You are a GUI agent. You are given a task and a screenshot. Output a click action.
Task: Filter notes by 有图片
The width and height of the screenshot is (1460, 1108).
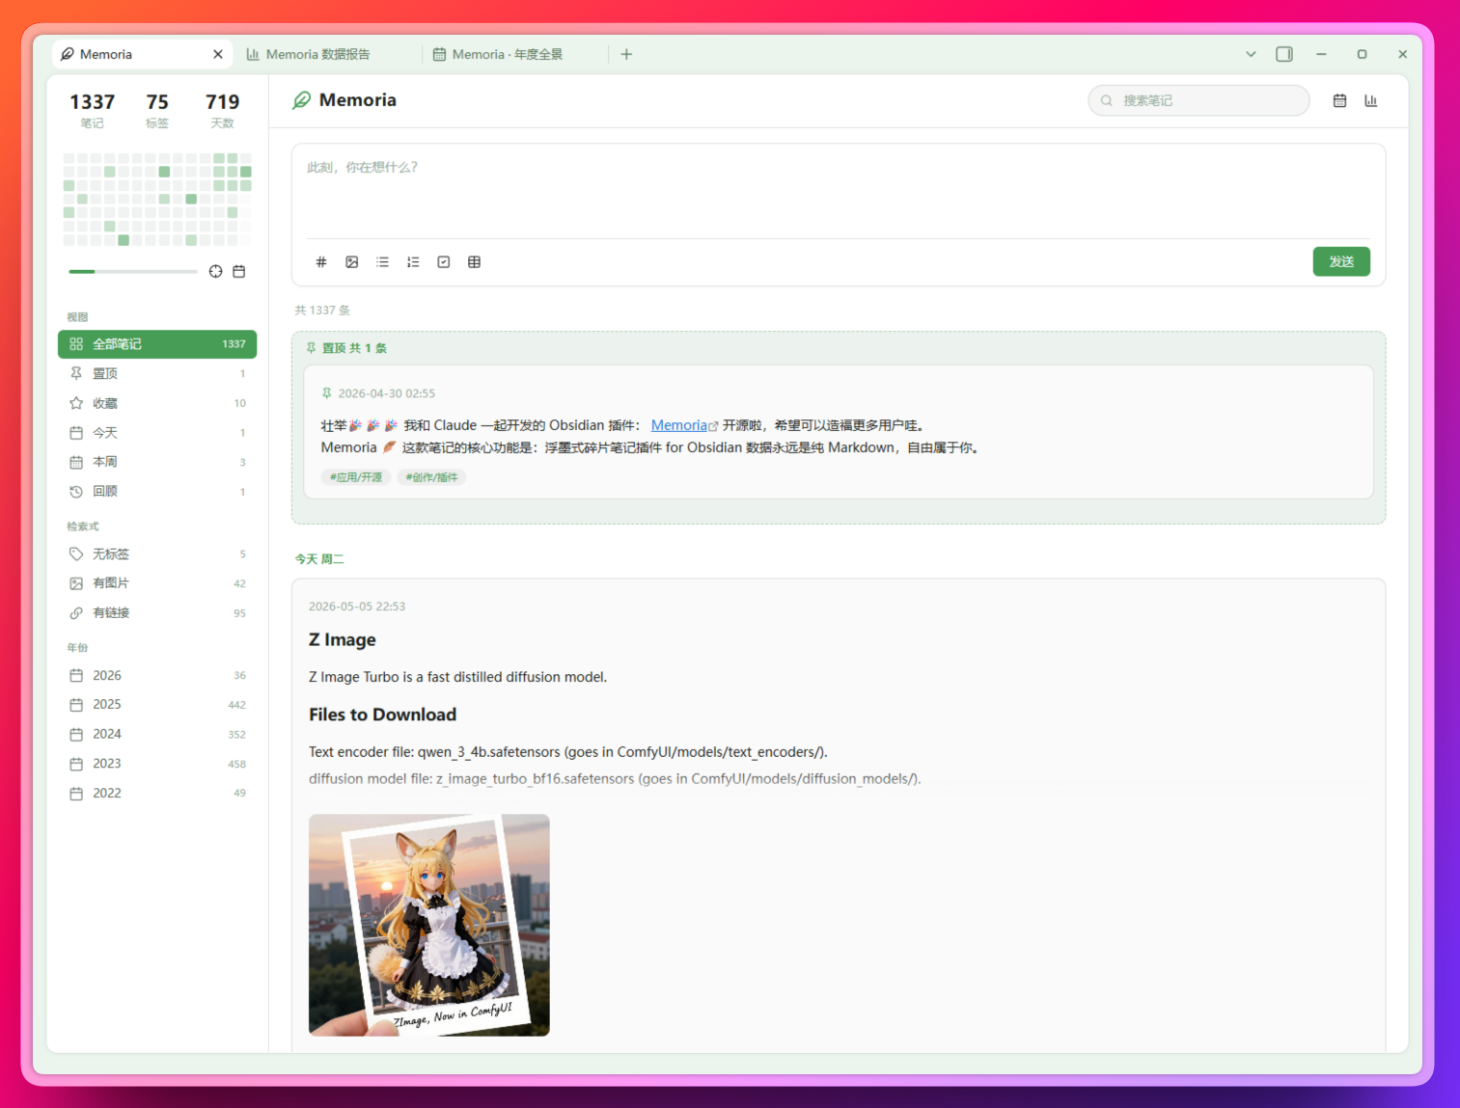pos(157,583)
